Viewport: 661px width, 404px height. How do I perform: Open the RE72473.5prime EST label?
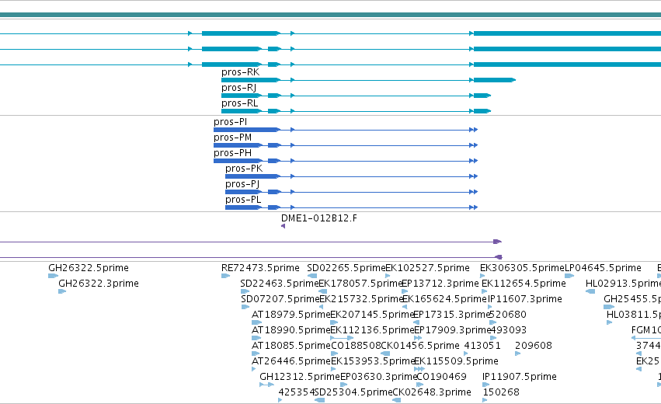tap(260, 268)
